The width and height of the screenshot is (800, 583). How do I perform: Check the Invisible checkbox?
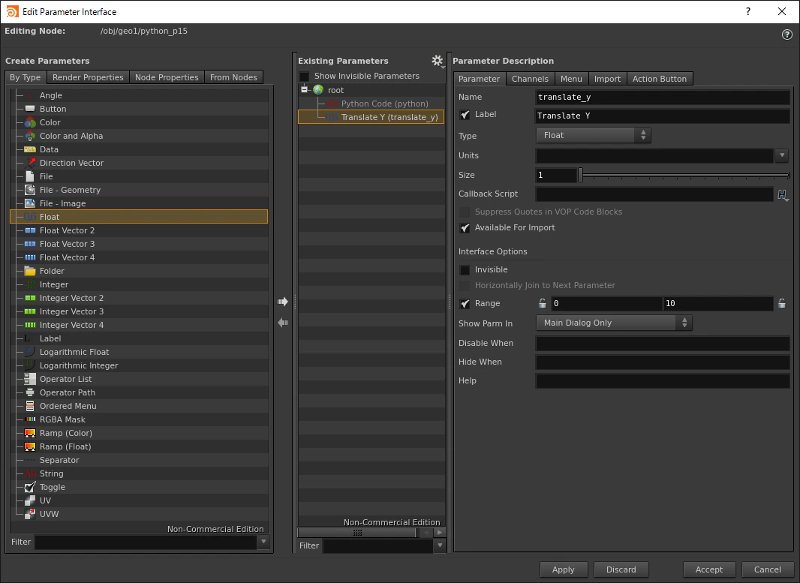click(x=465, y=270)
